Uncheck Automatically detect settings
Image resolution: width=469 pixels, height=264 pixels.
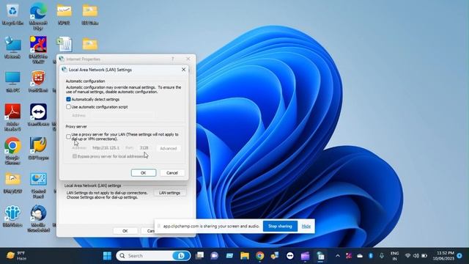point(68,99)
